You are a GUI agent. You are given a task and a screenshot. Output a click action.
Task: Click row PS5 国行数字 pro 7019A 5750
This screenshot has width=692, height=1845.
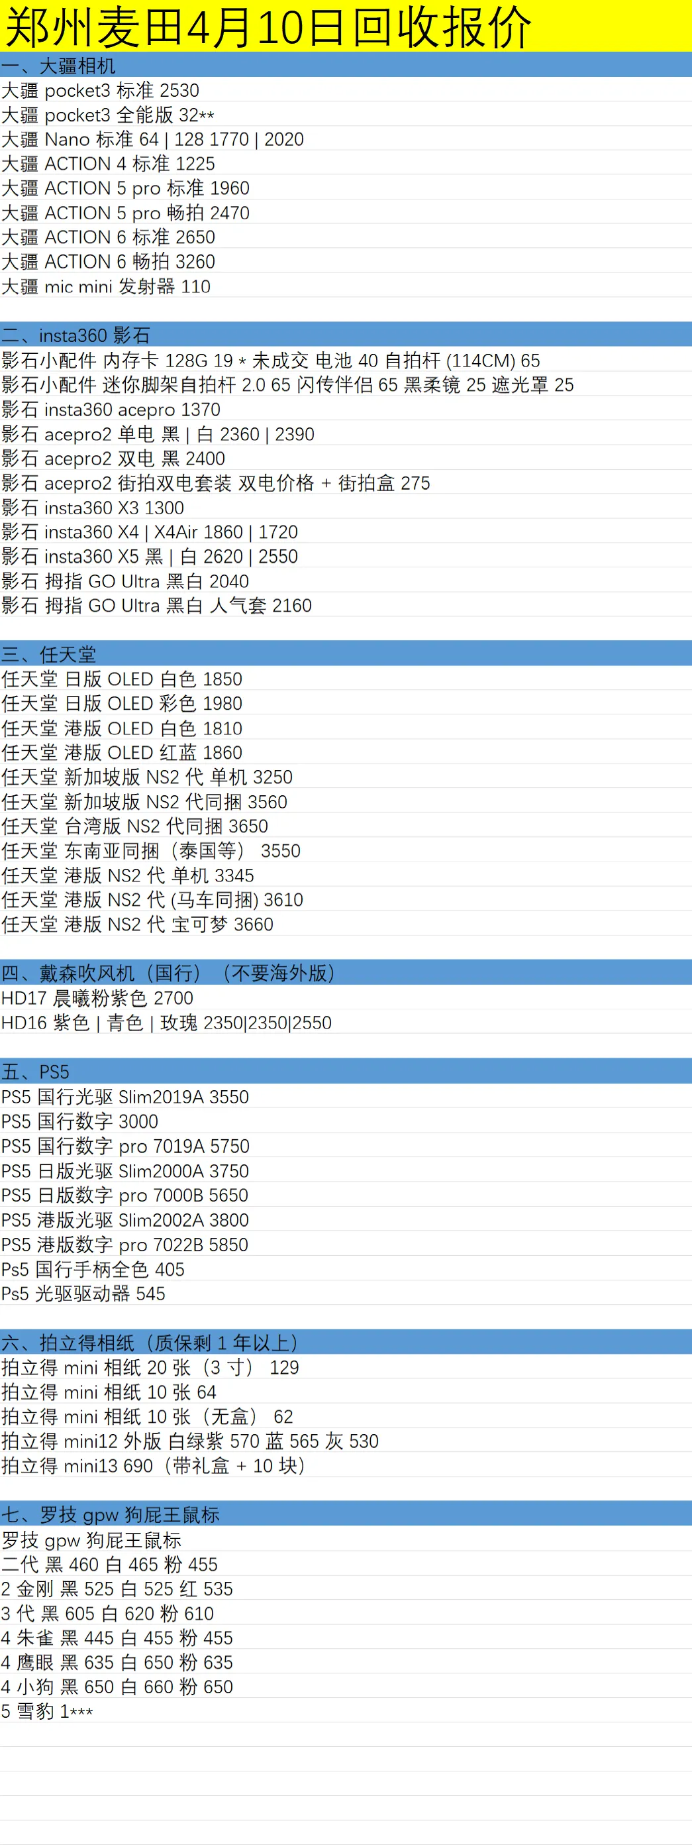(346, 1146)
